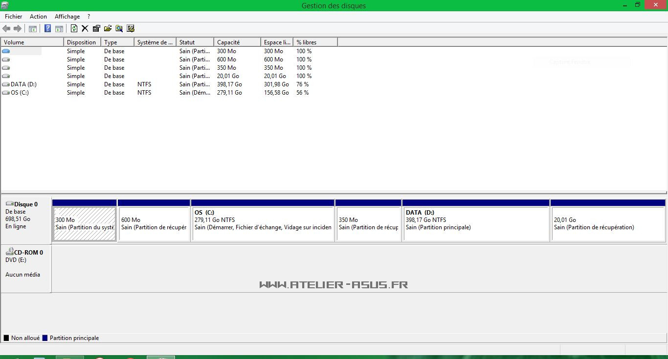The width and height of the screenshot is (668, 359).
Task: Select the OS (C:) partition block
Action: click(x=263, y=223)
